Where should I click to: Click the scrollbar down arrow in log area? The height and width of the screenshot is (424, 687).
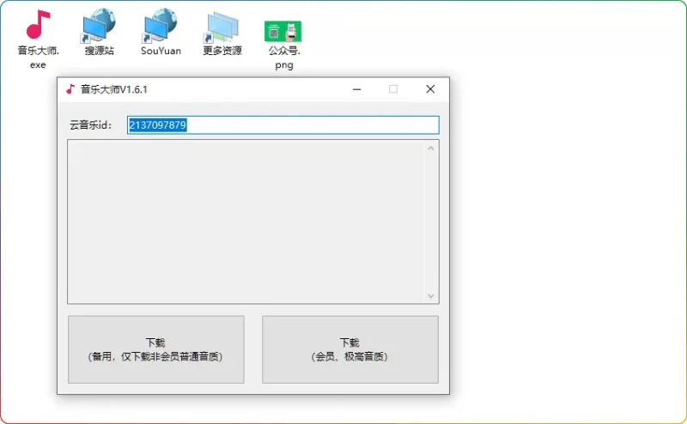click(431, 295)
